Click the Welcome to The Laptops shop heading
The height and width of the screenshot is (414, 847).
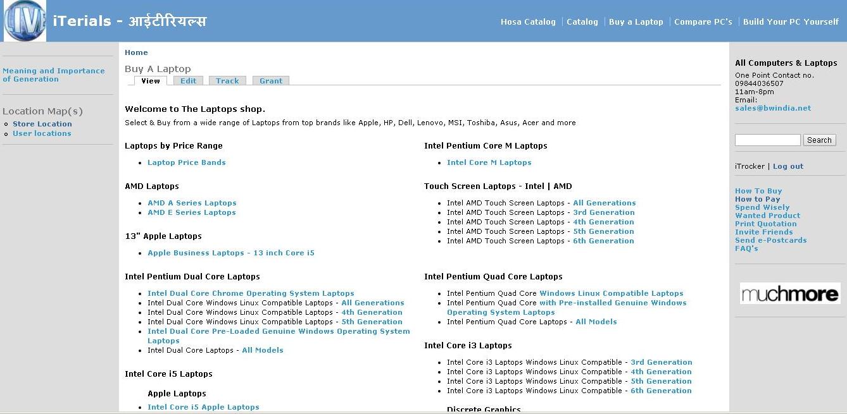point(195,109)
